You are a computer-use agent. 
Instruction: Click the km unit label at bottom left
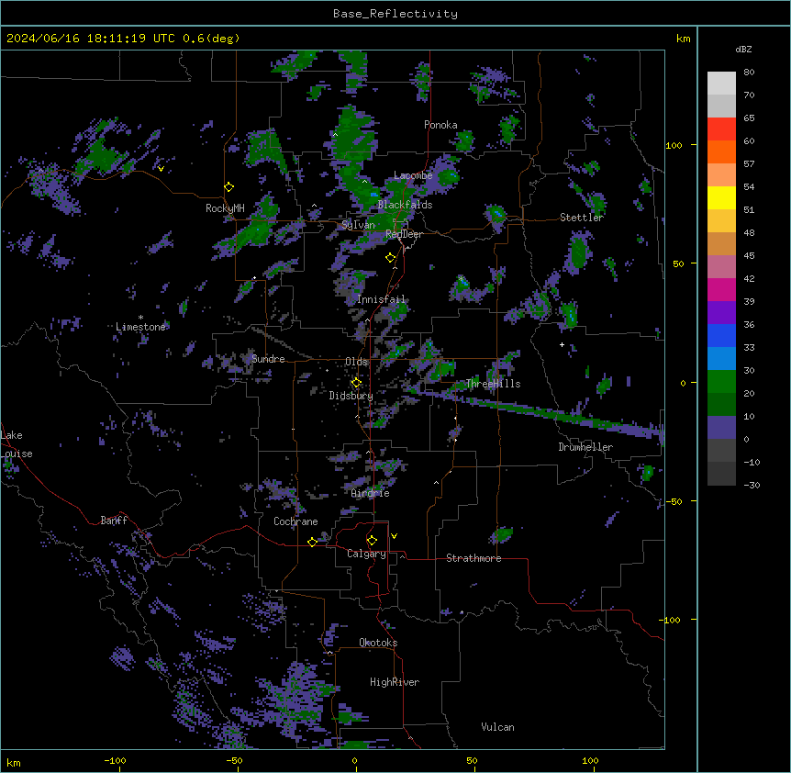coord(14,763)
